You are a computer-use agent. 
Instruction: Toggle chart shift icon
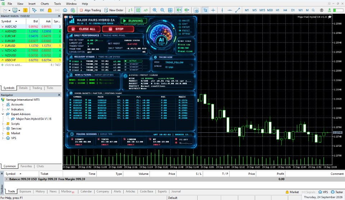point(187,10)
